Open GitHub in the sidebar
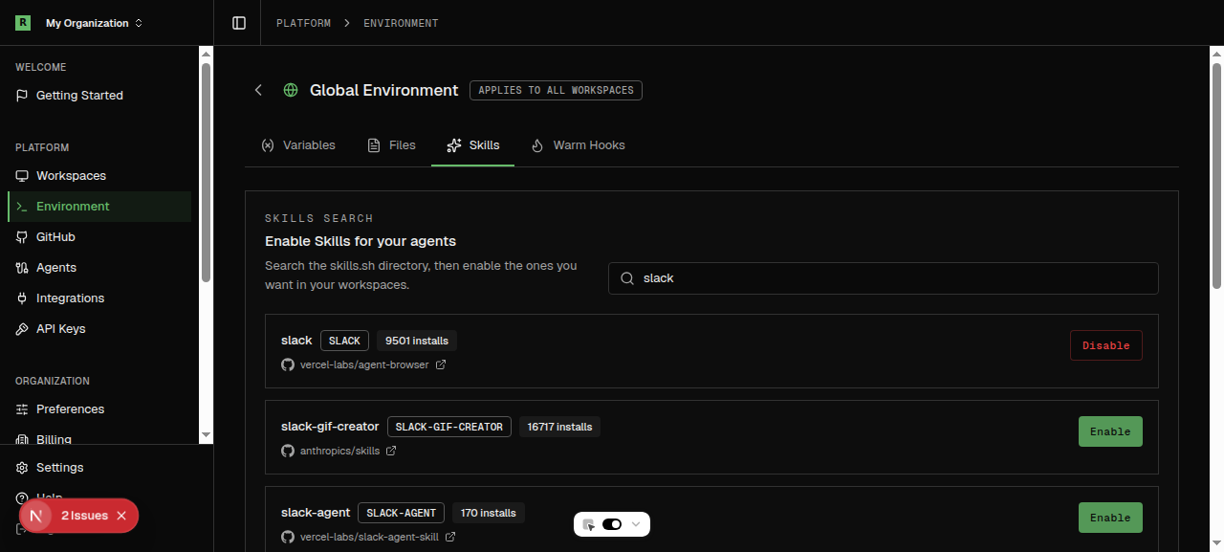The height and width of the screenshot is (552, 1224). point(99,237)
